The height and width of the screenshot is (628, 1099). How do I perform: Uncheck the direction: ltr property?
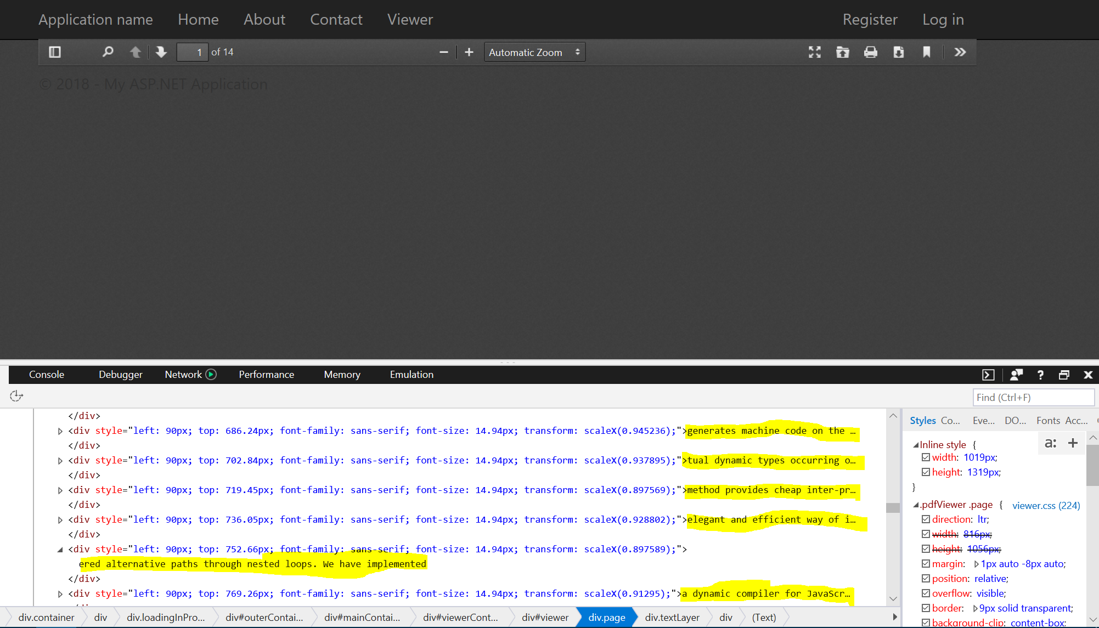point(926,519)
